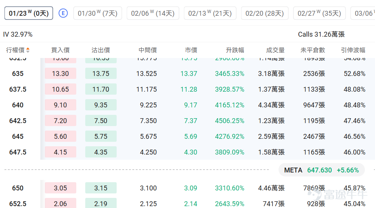The image size is (375, 208).
Task: Select the 637.5 strike price row
Action: (188, 89)
